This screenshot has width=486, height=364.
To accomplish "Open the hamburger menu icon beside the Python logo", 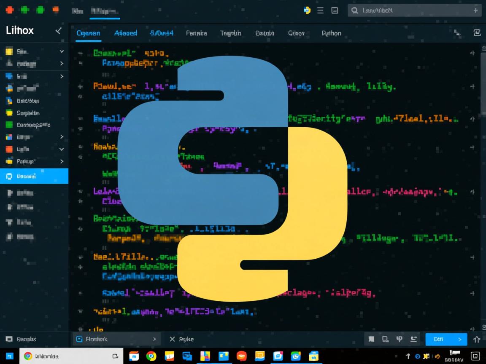I will pyautogui.click(x=320, y=10).
